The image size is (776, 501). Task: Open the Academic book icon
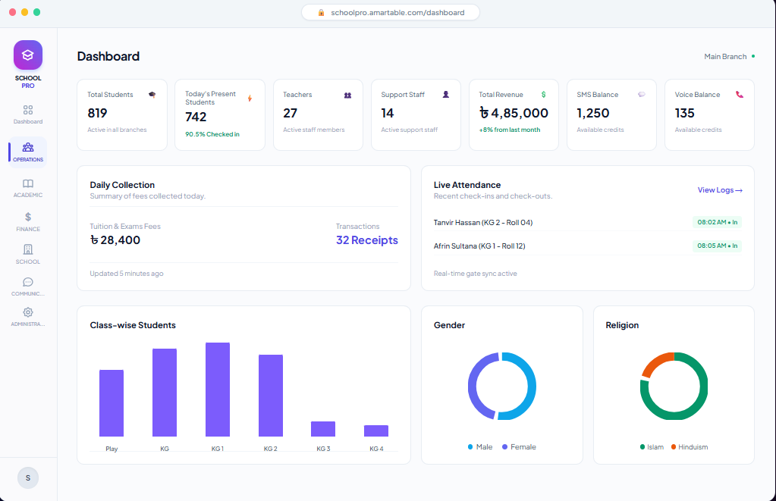click(28, 183)
